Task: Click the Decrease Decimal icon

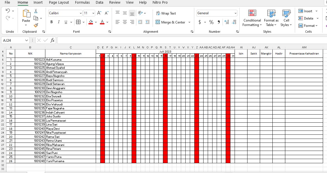Action: coord(234,22)
